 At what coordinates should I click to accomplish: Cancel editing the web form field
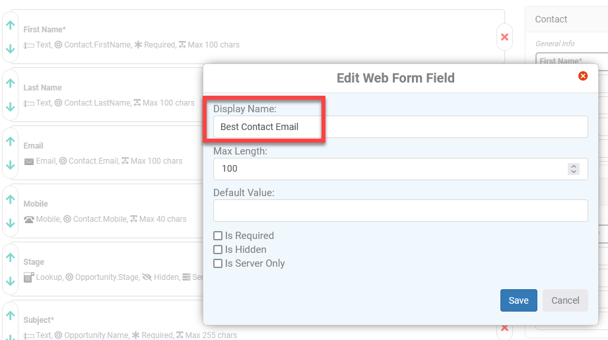tap(565, 300)
